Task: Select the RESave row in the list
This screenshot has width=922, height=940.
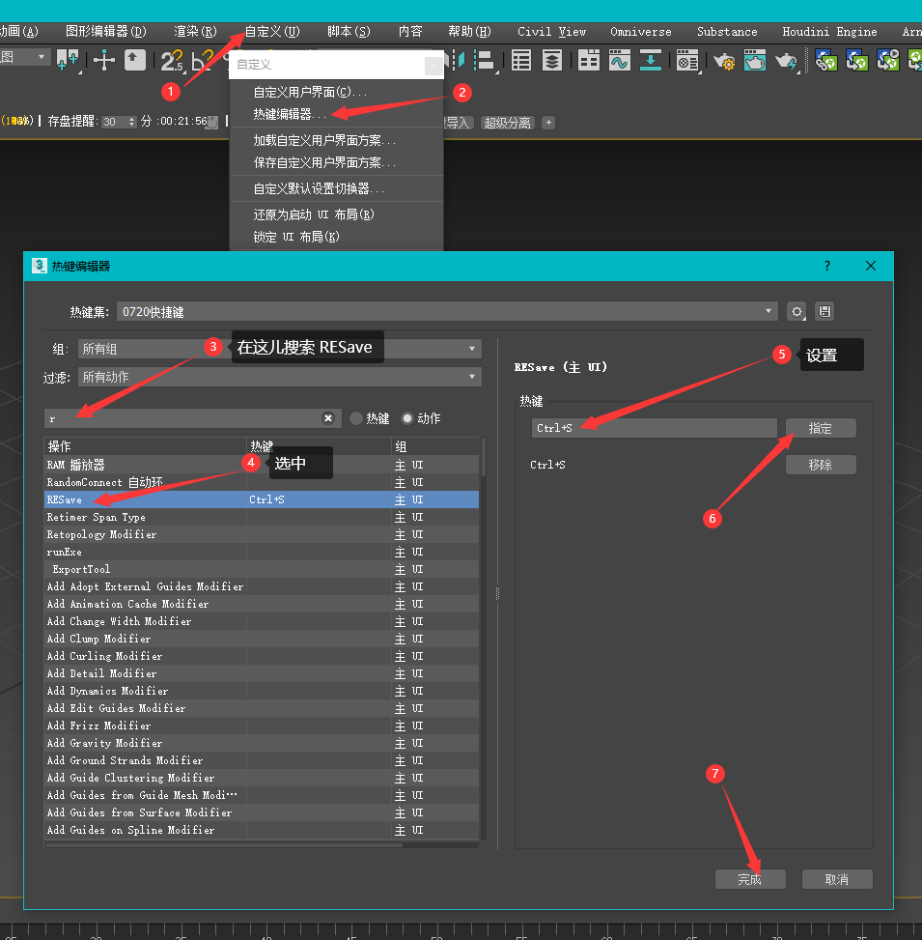Action: (262, 499)
